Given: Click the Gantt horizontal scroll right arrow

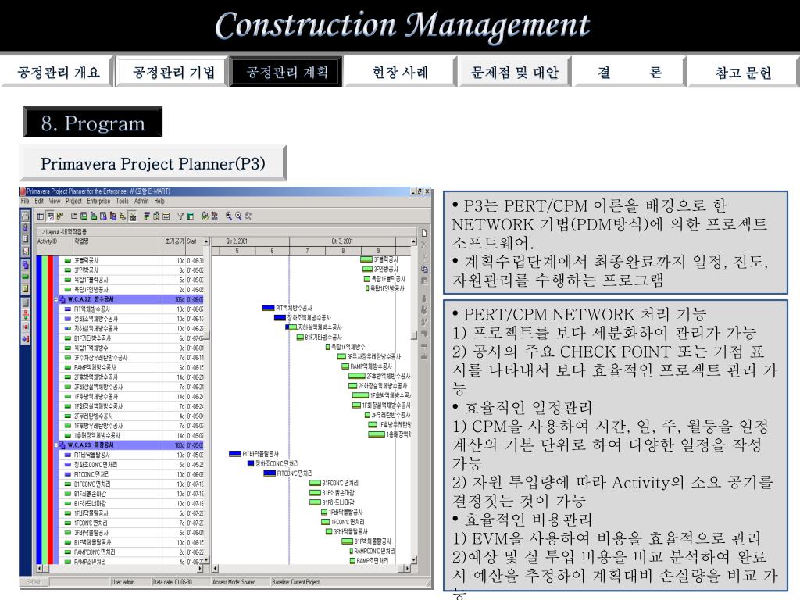Looking at the screenshot, I should (x=406, y=568).
